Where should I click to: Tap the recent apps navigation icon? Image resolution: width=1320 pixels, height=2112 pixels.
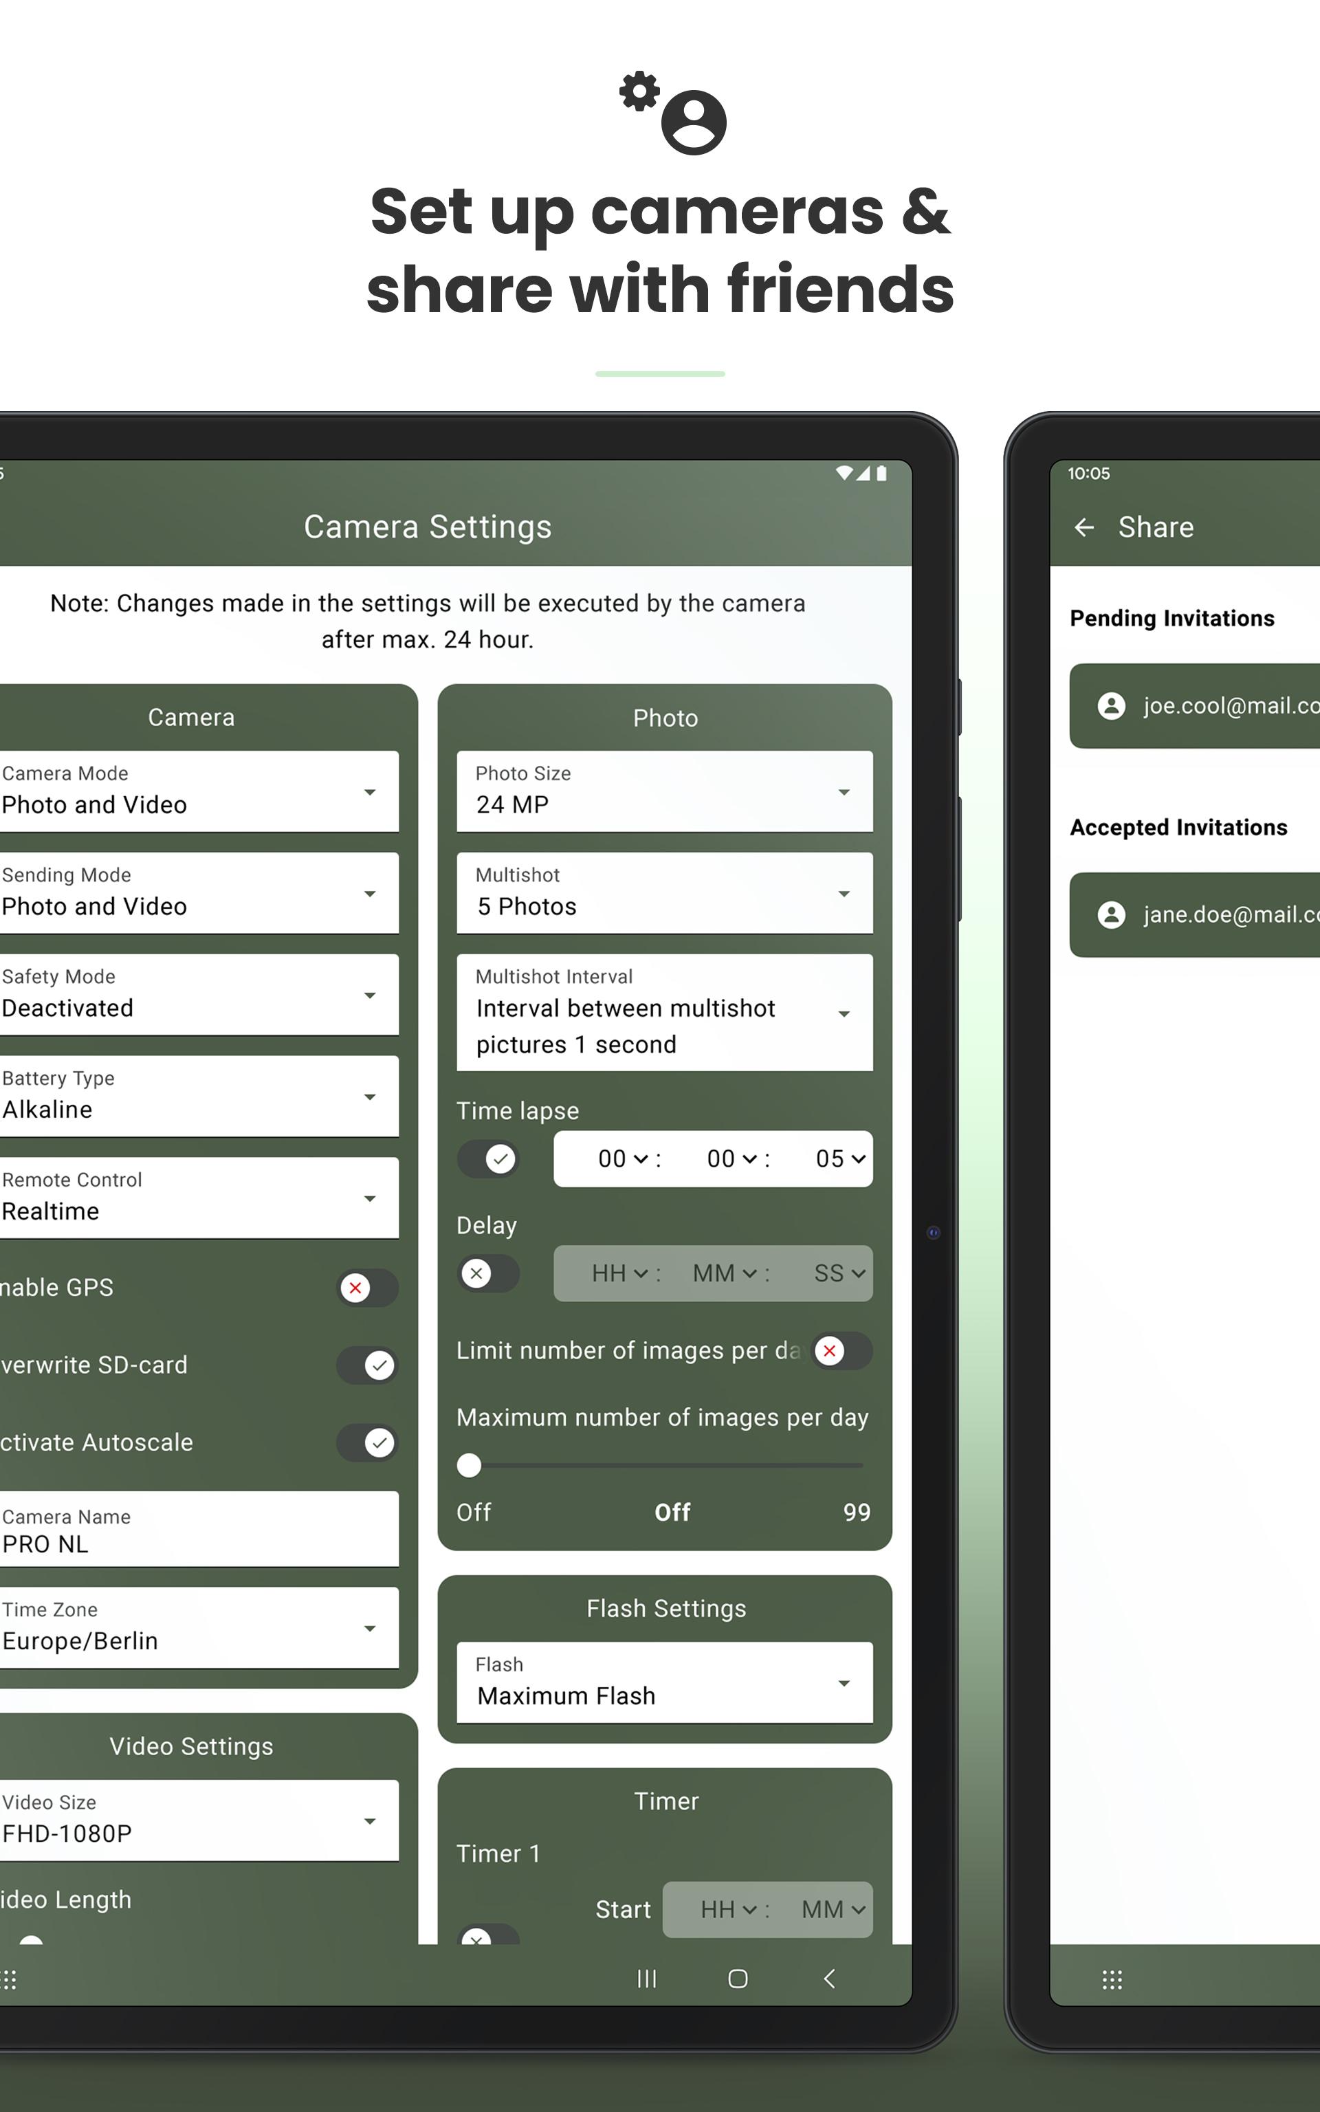(646, 1979)
